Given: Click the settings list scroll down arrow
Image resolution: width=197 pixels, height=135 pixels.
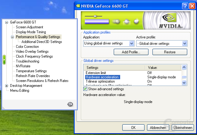Looking at the screenshot, I should tap(184, 83).
